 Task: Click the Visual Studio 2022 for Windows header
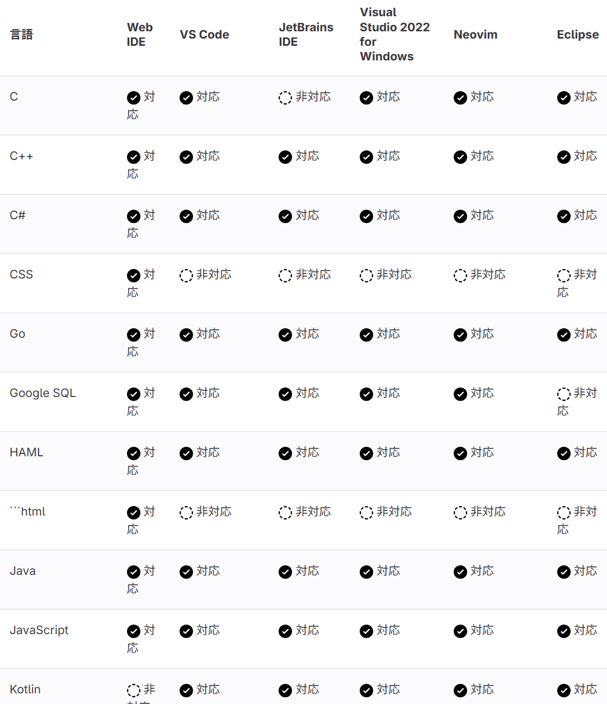(394, 35)
